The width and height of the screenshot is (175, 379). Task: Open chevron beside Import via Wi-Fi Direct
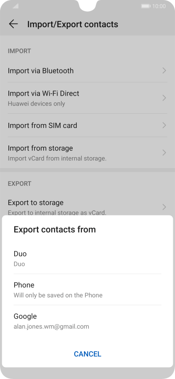pos(165,98)
